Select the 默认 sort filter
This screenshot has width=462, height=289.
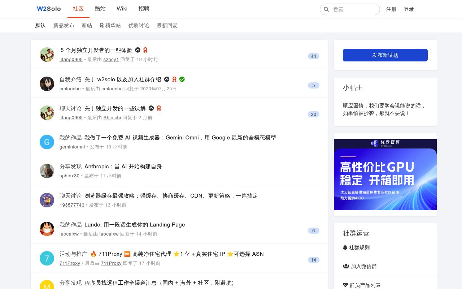tap(40, 25)
